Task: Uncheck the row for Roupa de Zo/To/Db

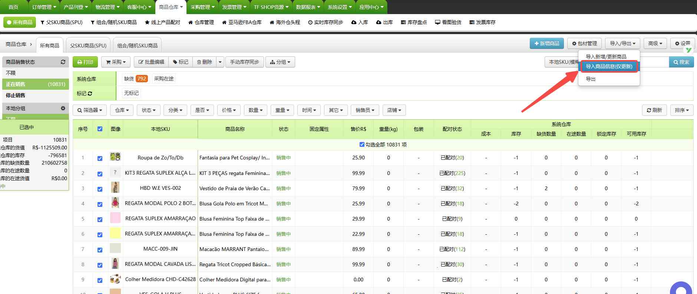Action: (x=100, y=158)
